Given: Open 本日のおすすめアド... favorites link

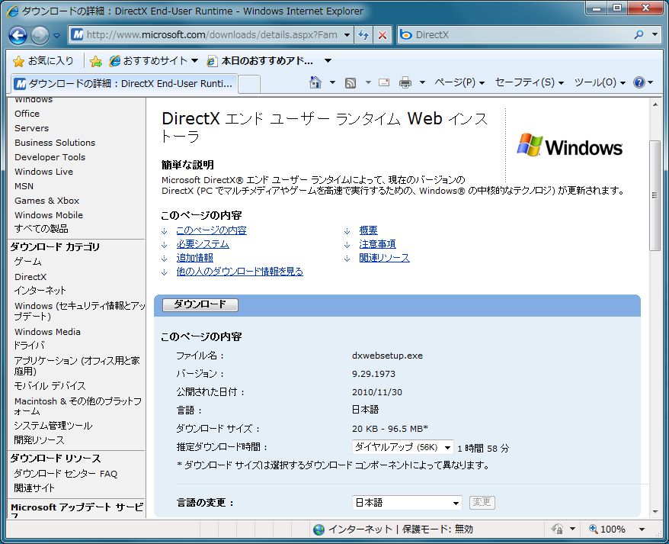Looking at the screenshot, I should [260, 61].
